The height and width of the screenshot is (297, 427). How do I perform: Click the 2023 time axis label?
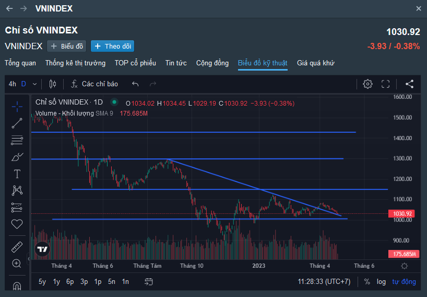[259, 266]
